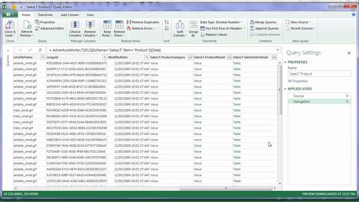Open query Properties in ribbon
The width and height of the screenshot is (359, 202).
coord(45,22)
